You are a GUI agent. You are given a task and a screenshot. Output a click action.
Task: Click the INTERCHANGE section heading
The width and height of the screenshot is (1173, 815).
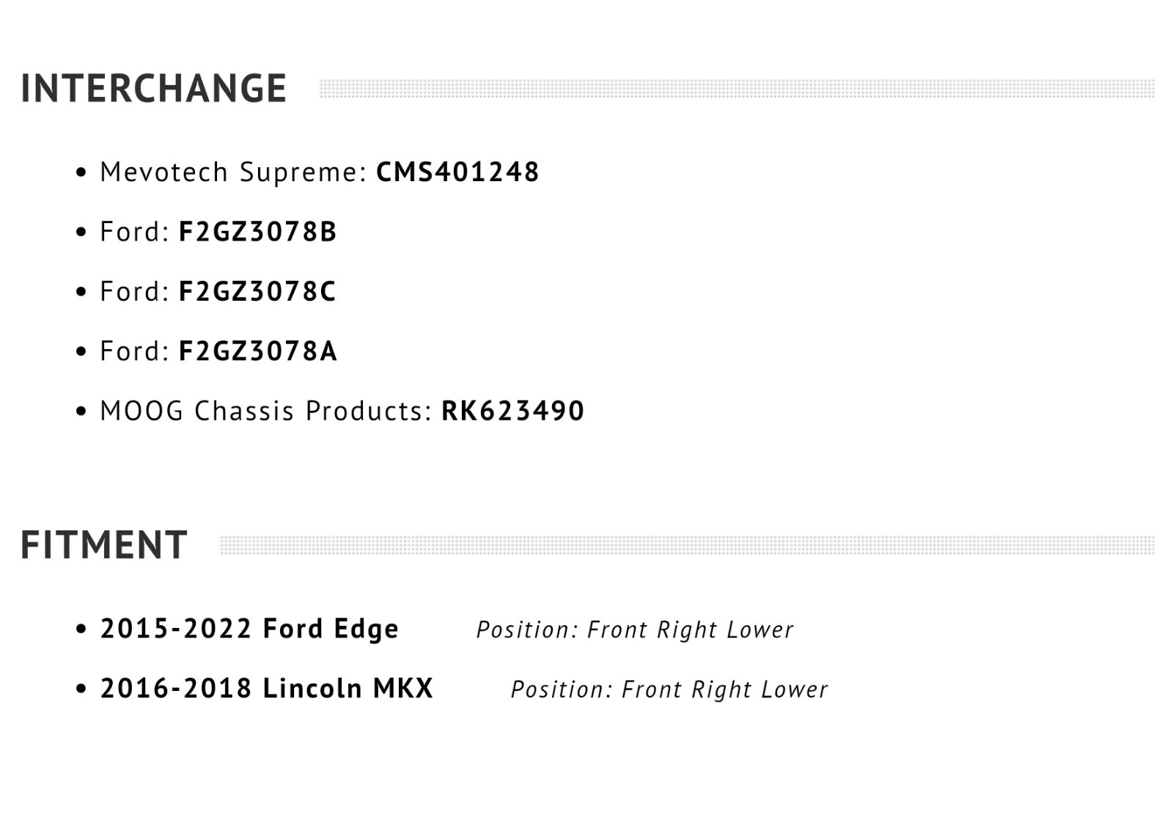(x=153, y=89)
